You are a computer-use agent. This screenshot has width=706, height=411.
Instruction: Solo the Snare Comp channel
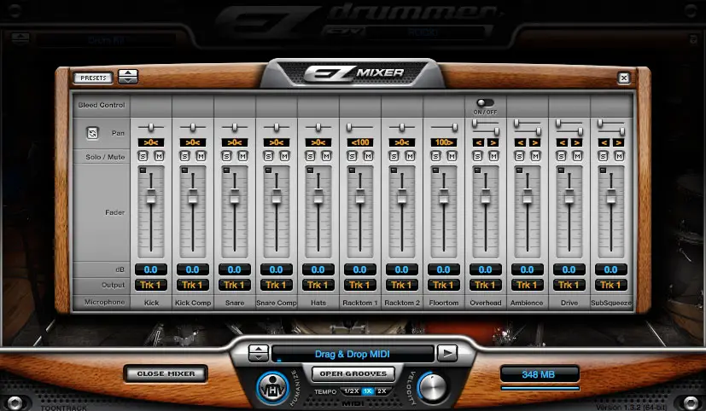click(269, 156)
